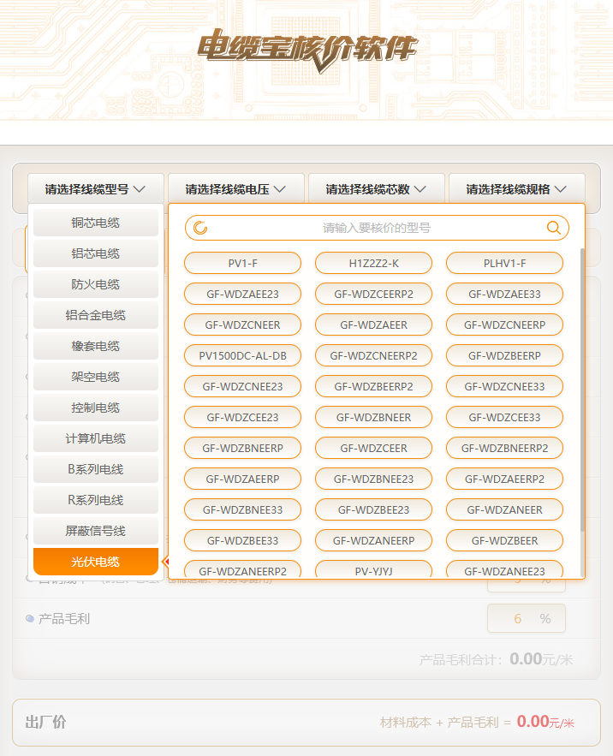The image size is (613, 756).
Task: Choose B系列电线 category
Action: [x=96, y=469]
